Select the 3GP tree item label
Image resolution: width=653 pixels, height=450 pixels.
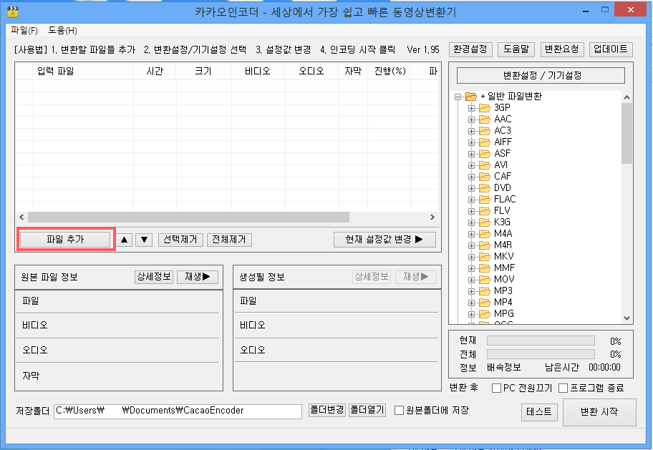pyautogui.click(x=502, y=108)
